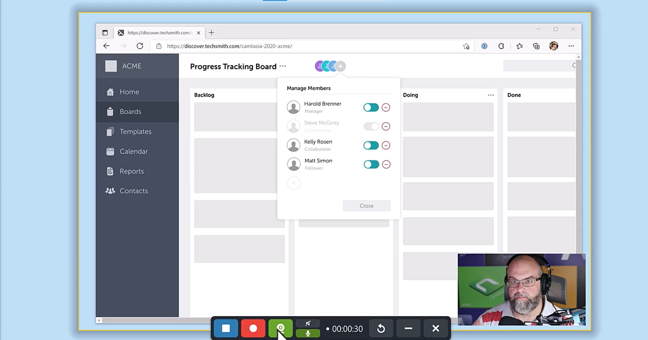This screenshot has width=648, height=340.
Task: Toggle Steve McGinty's member switch
Action: pos(371,126)
